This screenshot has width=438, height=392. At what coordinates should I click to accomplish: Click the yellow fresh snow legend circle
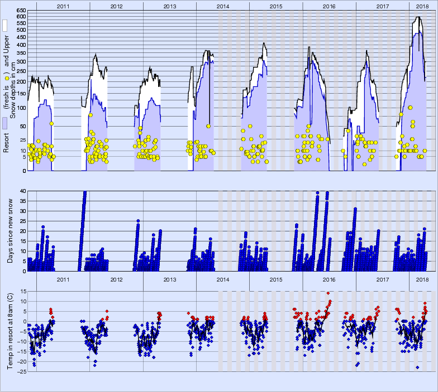pyautogui.click(x=6, y=79)
